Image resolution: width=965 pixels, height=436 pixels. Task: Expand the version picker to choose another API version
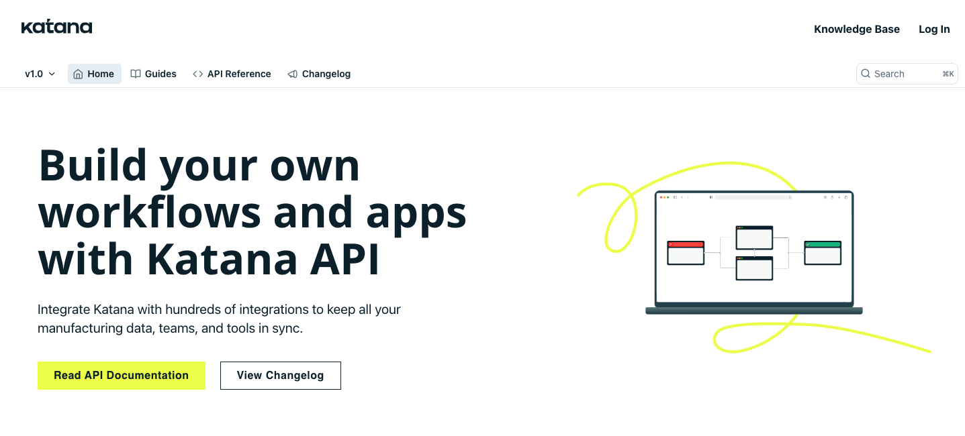[39, 74]
